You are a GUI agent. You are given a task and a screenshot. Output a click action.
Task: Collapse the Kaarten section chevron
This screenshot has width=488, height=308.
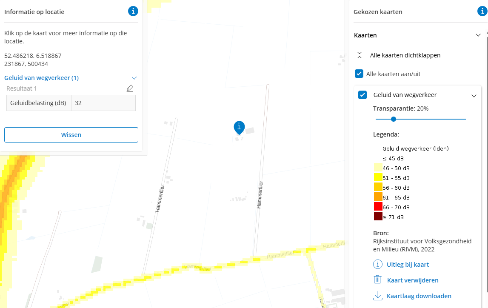coord(478,35)
